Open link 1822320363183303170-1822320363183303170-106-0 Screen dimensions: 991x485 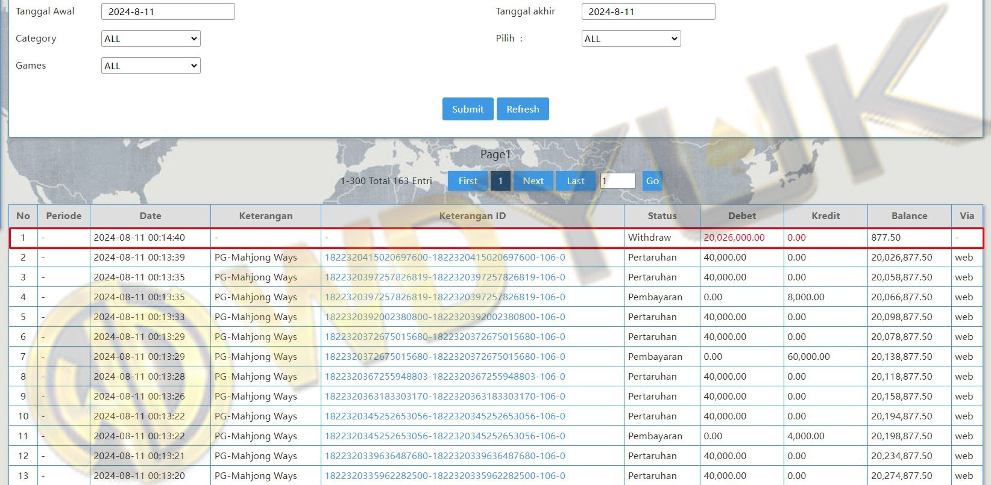pyautogui.click(x=445, y=396)
